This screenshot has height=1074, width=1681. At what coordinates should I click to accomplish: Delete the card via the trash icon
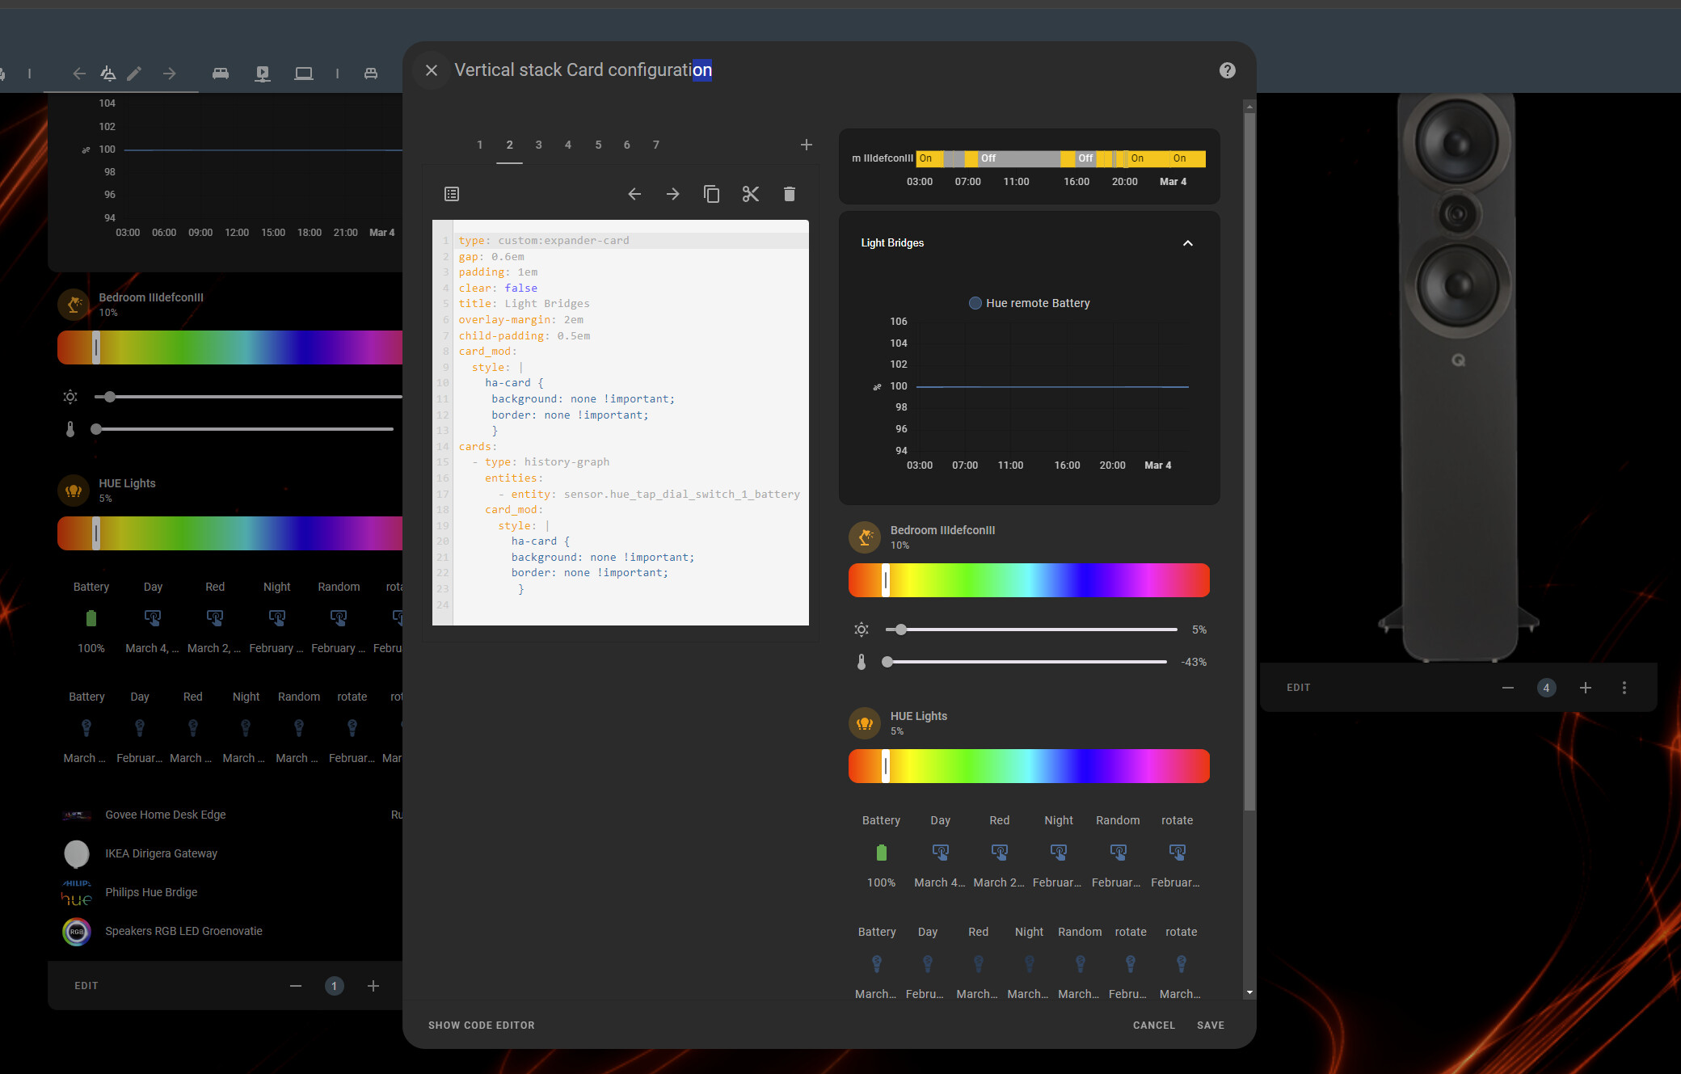click(x=789, y=194)
